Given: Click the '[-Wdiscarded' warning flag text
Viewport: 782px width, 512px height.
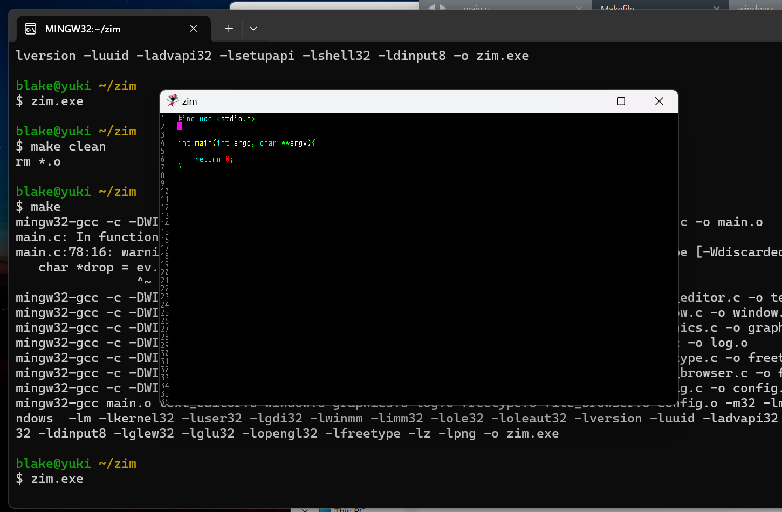Looking at the screenshot, I should 739,252.
